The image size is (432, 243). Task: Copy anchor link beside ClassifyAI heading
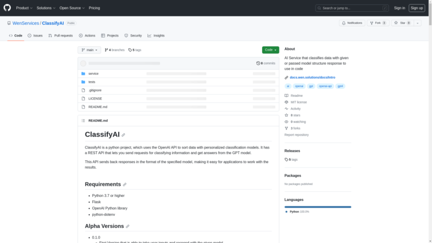coord(123,135)
